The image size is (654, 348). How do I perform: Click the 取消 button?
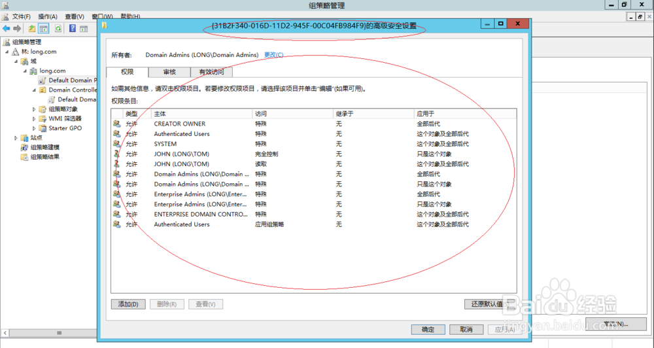coord(466,329)
